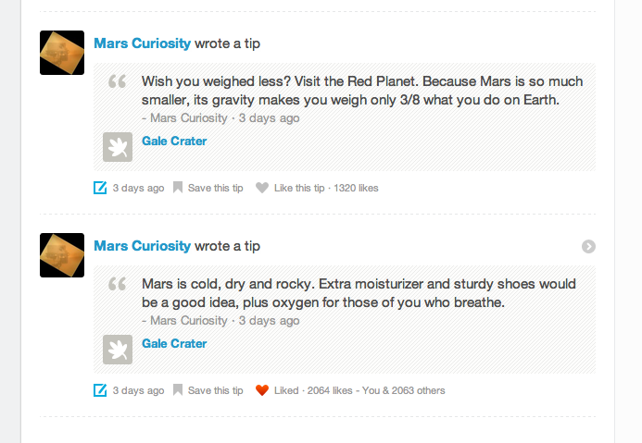The width and height of the screenshot is (642, 443).
Task: Click the Gale Crater venue icon in second tip
Action: coord(118,350)
